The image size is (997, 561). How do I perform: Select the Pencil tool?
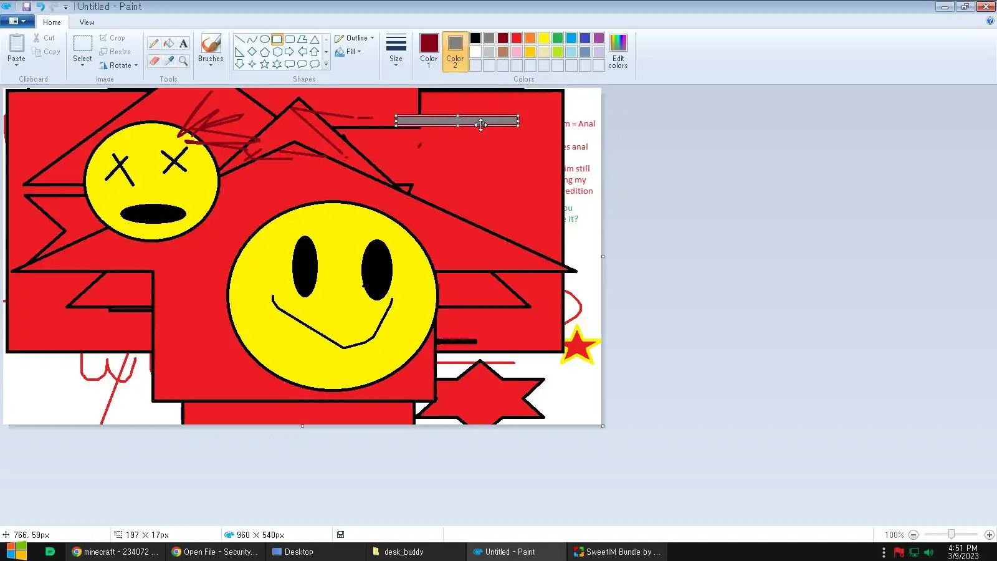coord(154,43)
